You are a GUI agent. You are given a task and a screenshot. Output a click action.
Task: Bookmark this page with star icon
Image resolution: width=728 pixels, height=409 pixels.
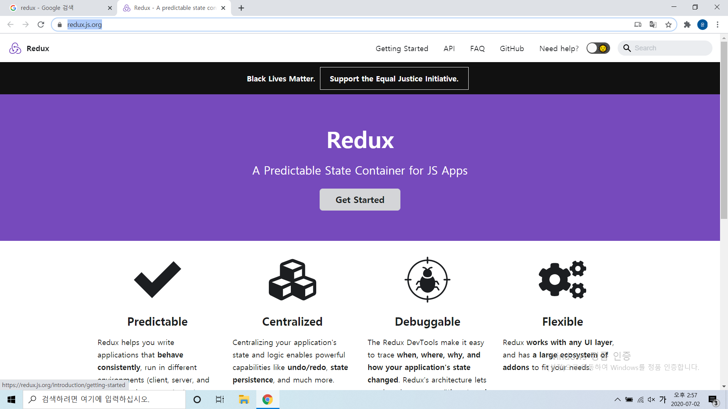668,25
